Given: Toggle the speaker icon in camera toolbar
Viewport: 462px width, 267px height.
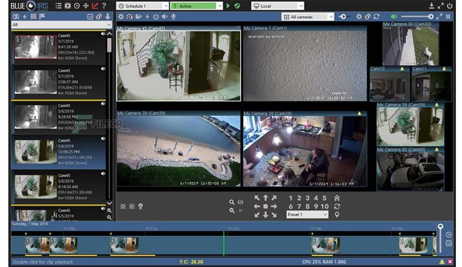Looking at the screenshot, I should tap(165, 17).
